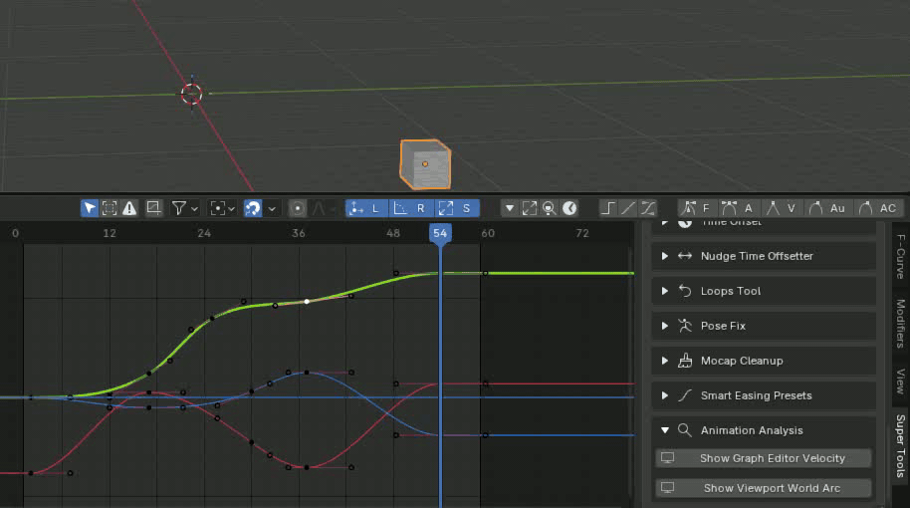
Task: Switch to the F-Curve sidebar tab
Action: tap(900, 257)
